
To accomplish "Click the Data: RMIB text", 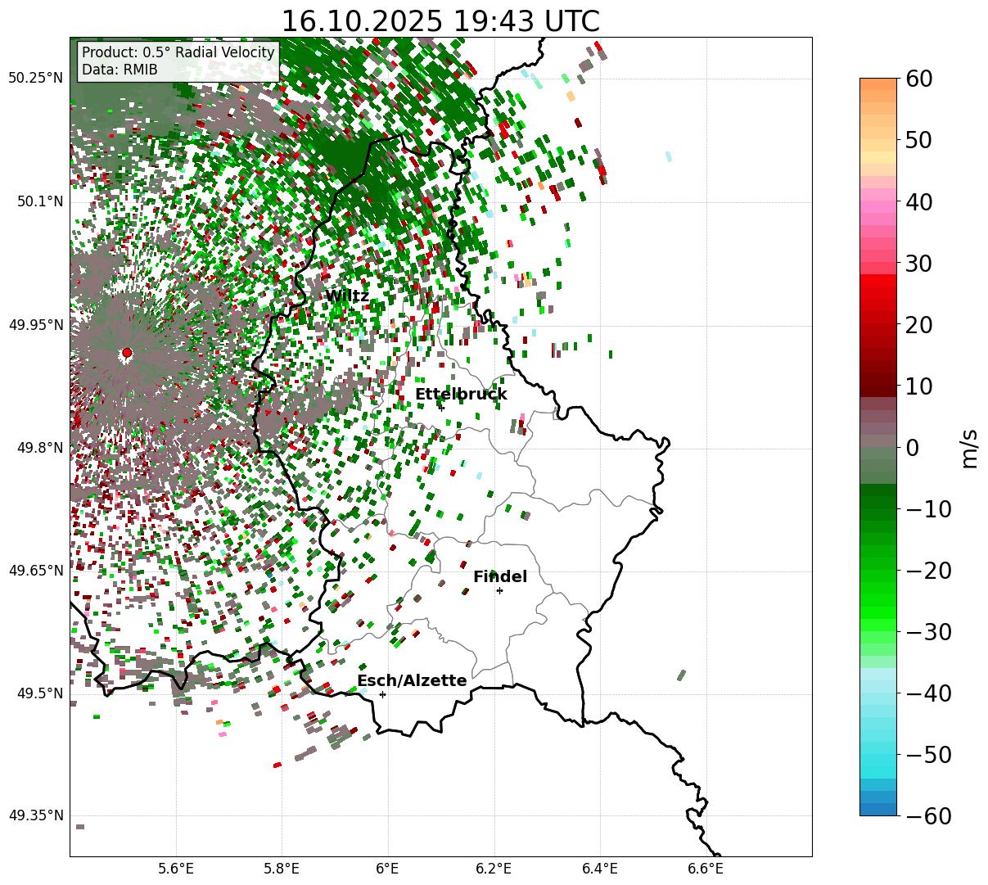I will 120,70.
